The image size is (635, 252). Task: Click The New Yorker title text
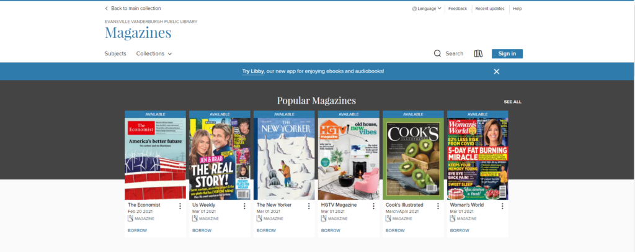point(274,205)
